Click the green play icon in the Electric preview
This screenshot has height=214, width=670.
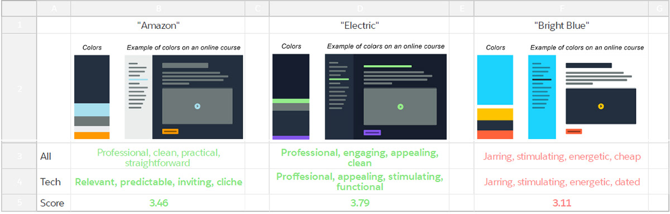pos(400,106)
